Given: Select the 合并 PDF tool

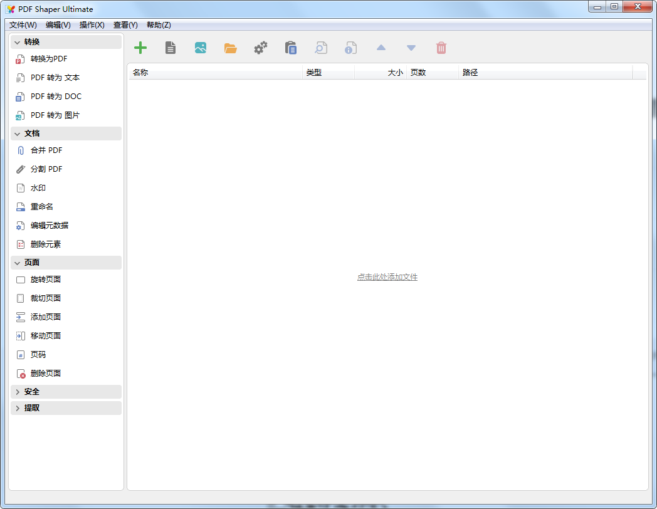Looking at the screenshot, I should tap(43, 150).
